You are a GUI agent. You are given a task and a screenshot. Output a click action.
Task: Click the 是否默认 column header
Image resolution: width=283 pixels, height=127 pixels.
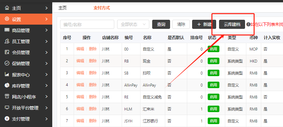(176, 38)
